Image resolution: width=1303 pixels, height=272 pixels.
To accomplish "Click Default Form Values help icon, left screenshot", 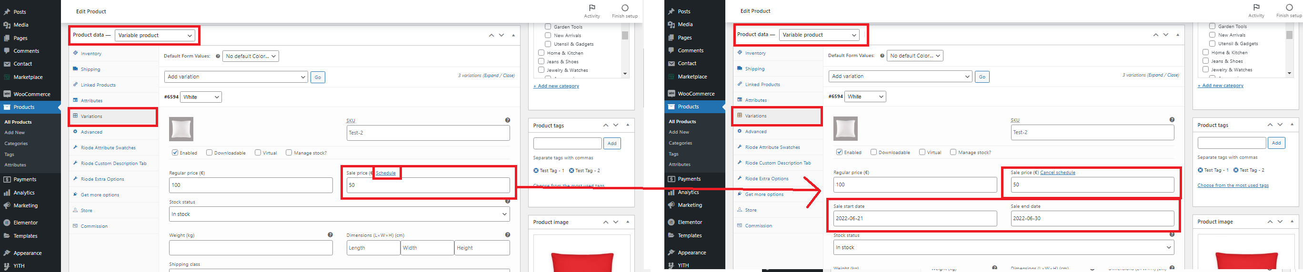I will [218, 56].
